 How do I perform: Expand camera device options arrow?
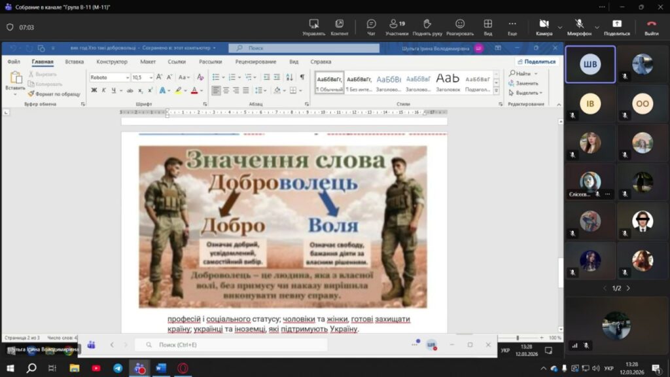[x=560, y=27]
